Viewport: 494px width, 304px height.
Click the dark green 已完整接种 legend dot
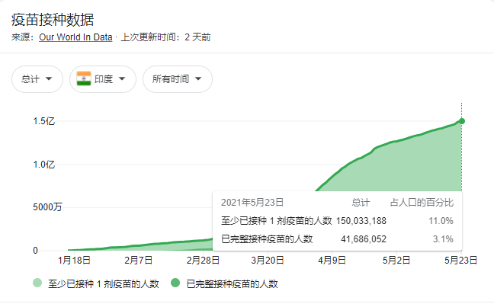pyautogui.click(x=175, y=283)
